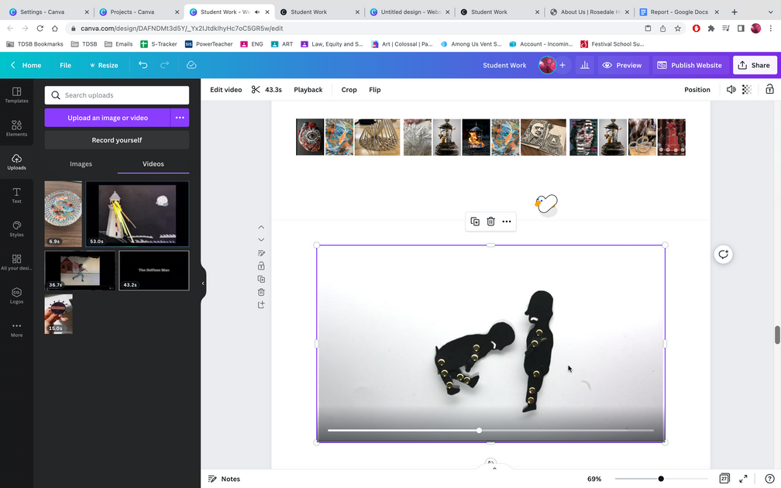Open the Position panel
The width and height of the screenshot is (781, 488).
click(x=697, y=90)
